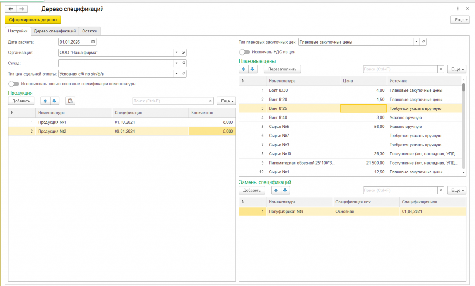Clear the search box in Плановые цены
The width and height of the screenshot is (475, 286).
(441, 70)
